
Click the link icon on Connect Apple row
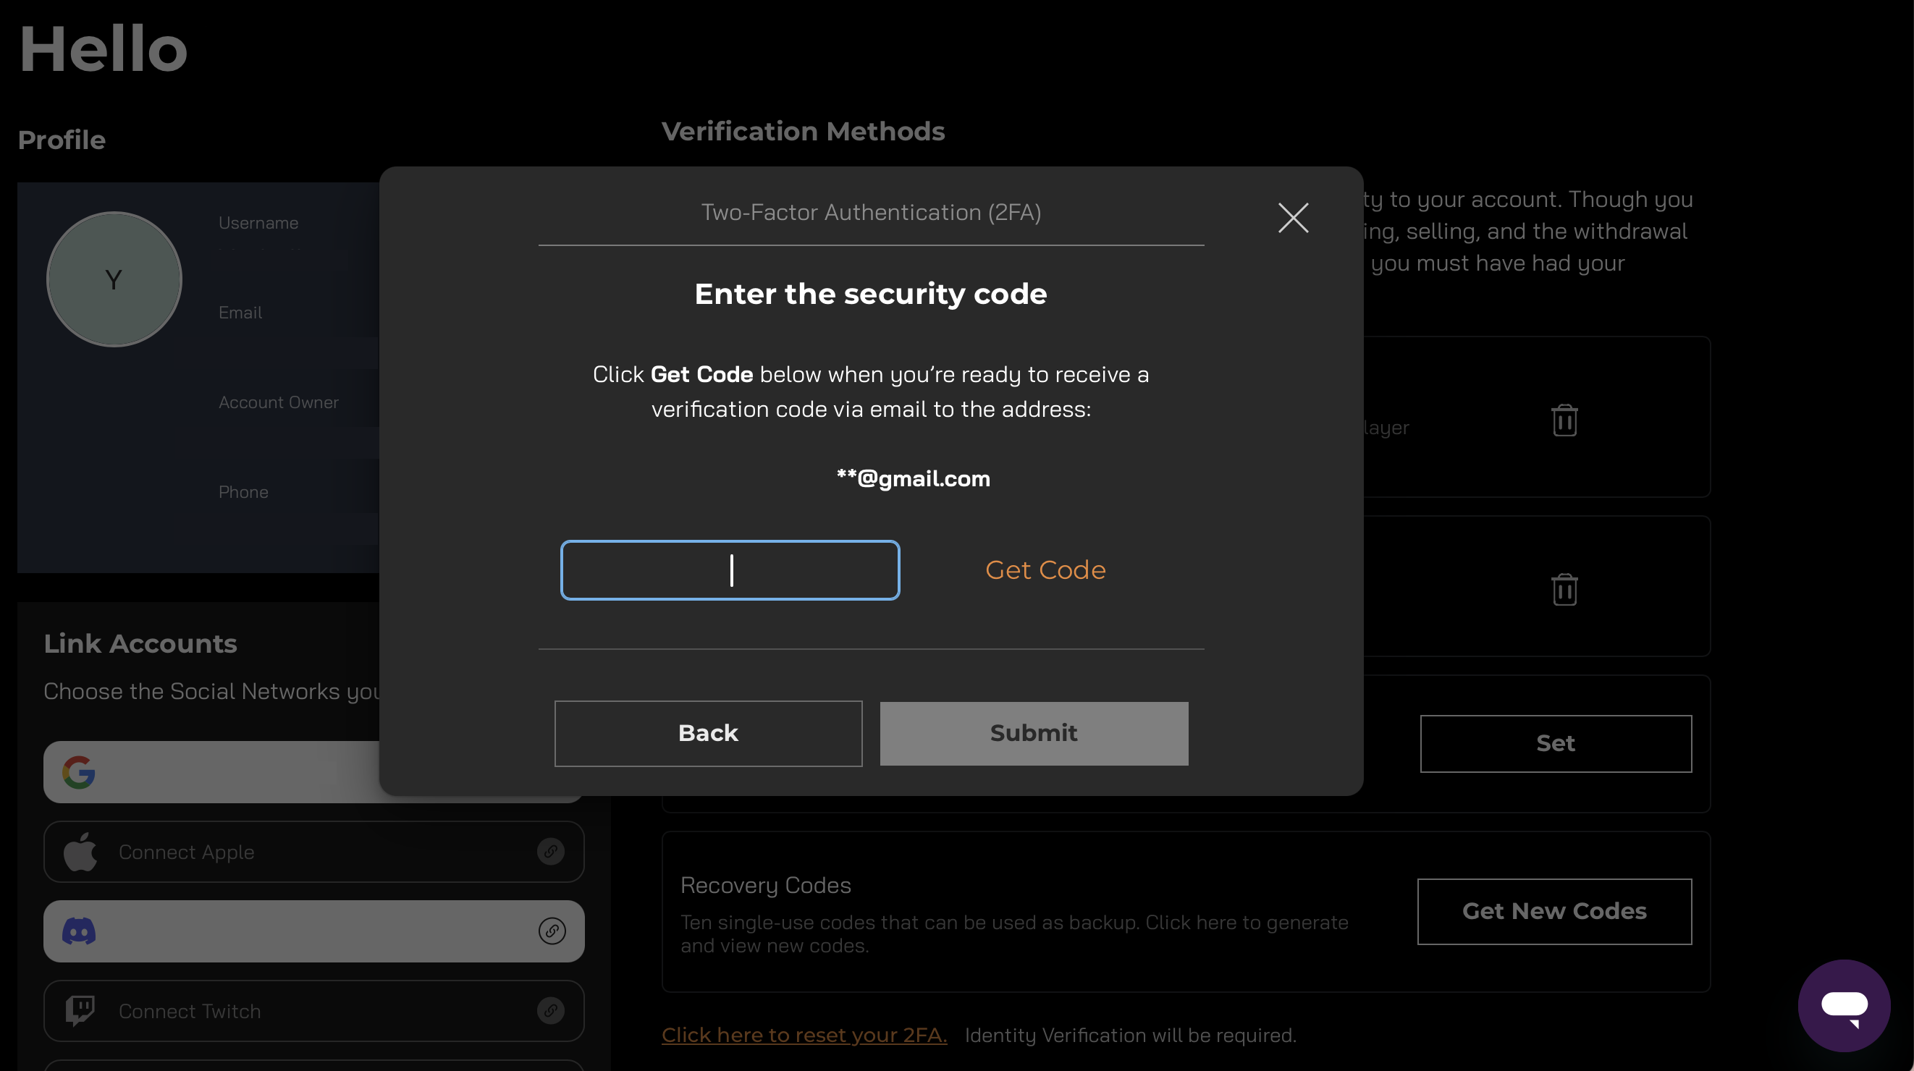[552, 852]
